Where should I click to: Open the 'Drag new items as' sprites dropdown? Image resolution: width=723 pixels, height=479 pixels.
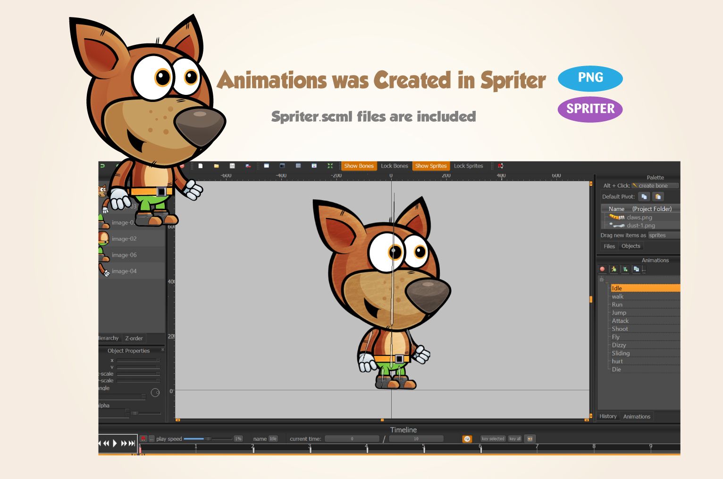[663, 235]
